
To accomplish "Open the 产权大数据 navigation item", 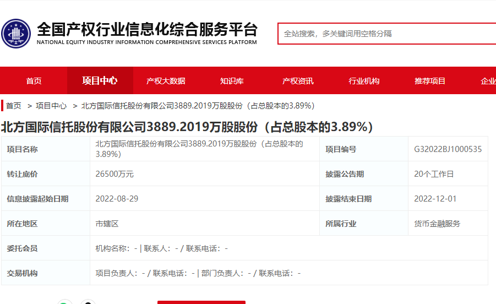I will [166, 81].
